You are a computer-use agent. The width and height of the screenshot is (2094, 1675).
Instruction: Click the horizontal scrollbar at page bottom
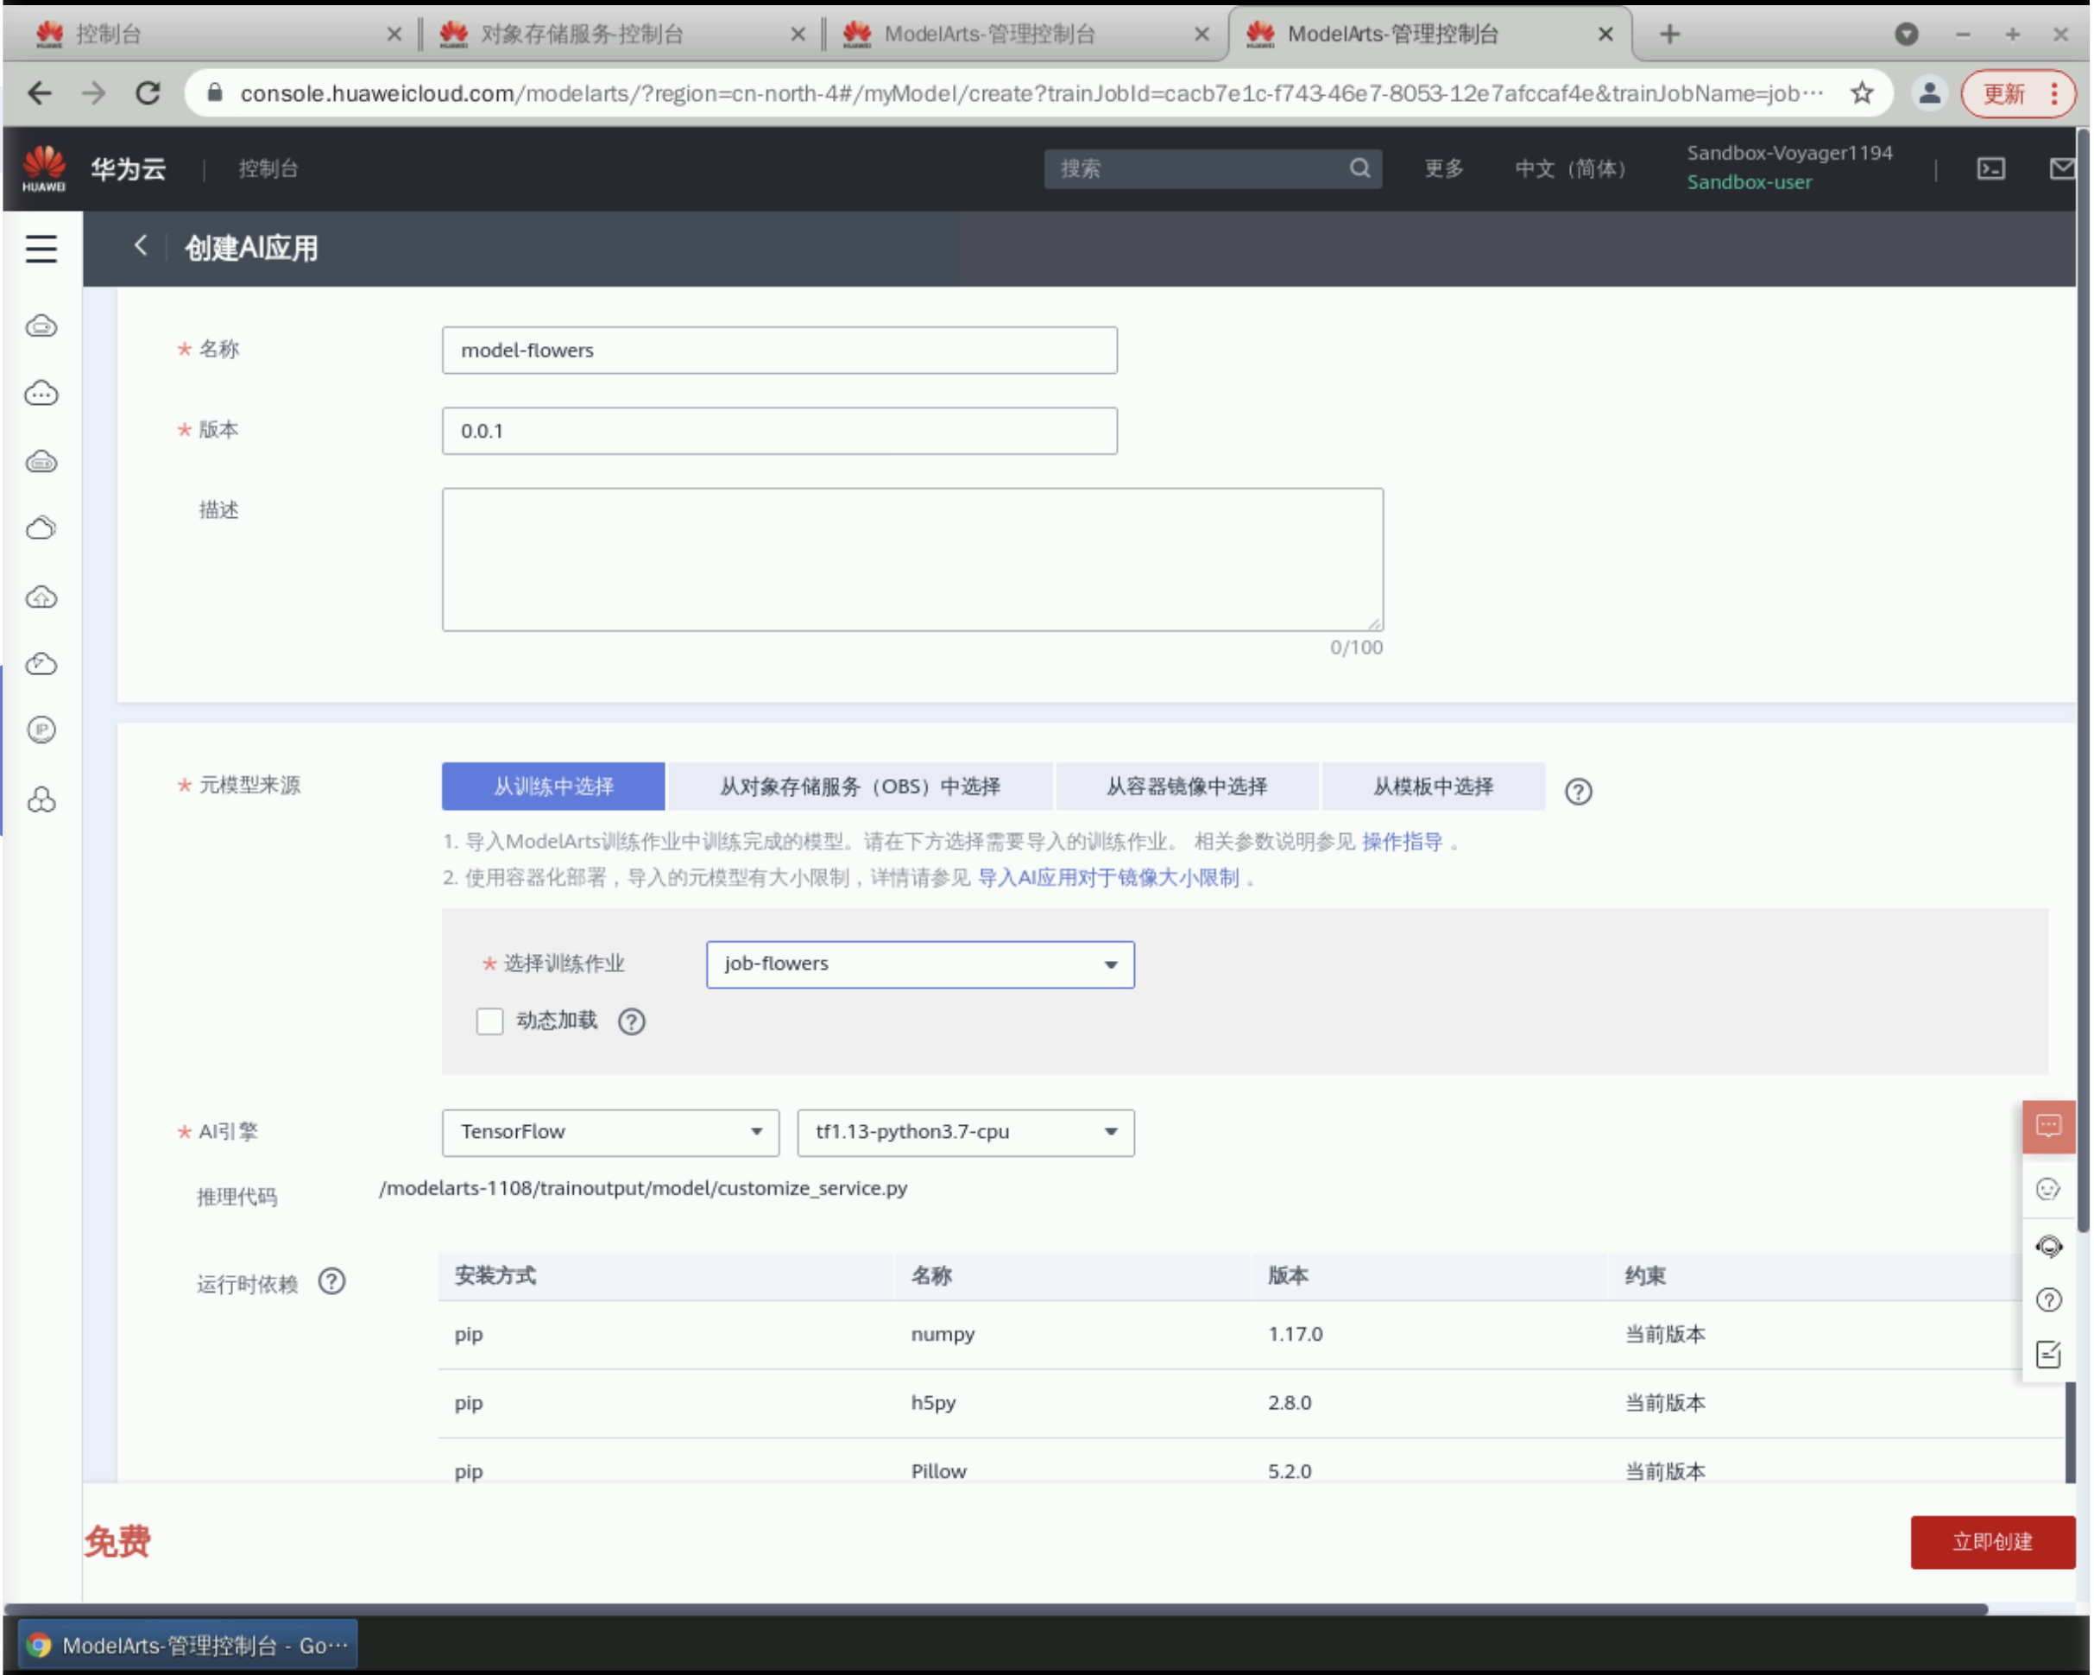click(994, 1609)
